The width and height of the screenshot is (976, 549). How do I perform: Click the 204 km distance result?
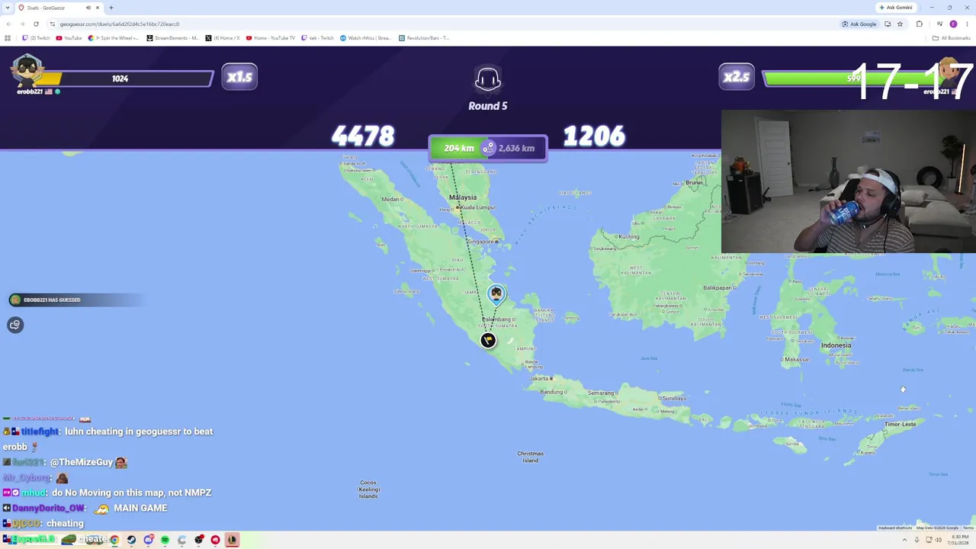pos(458,148)
